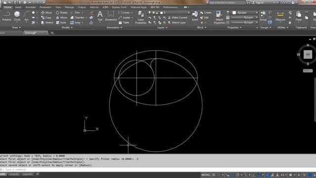This screenshot has width=316, height=178.
Task: Open the Featured Apps ribbon tab
Action: (138, 7)
